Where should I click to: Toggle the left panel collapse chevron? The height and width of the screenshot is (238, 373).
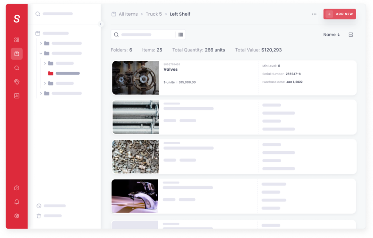(101, 25)
